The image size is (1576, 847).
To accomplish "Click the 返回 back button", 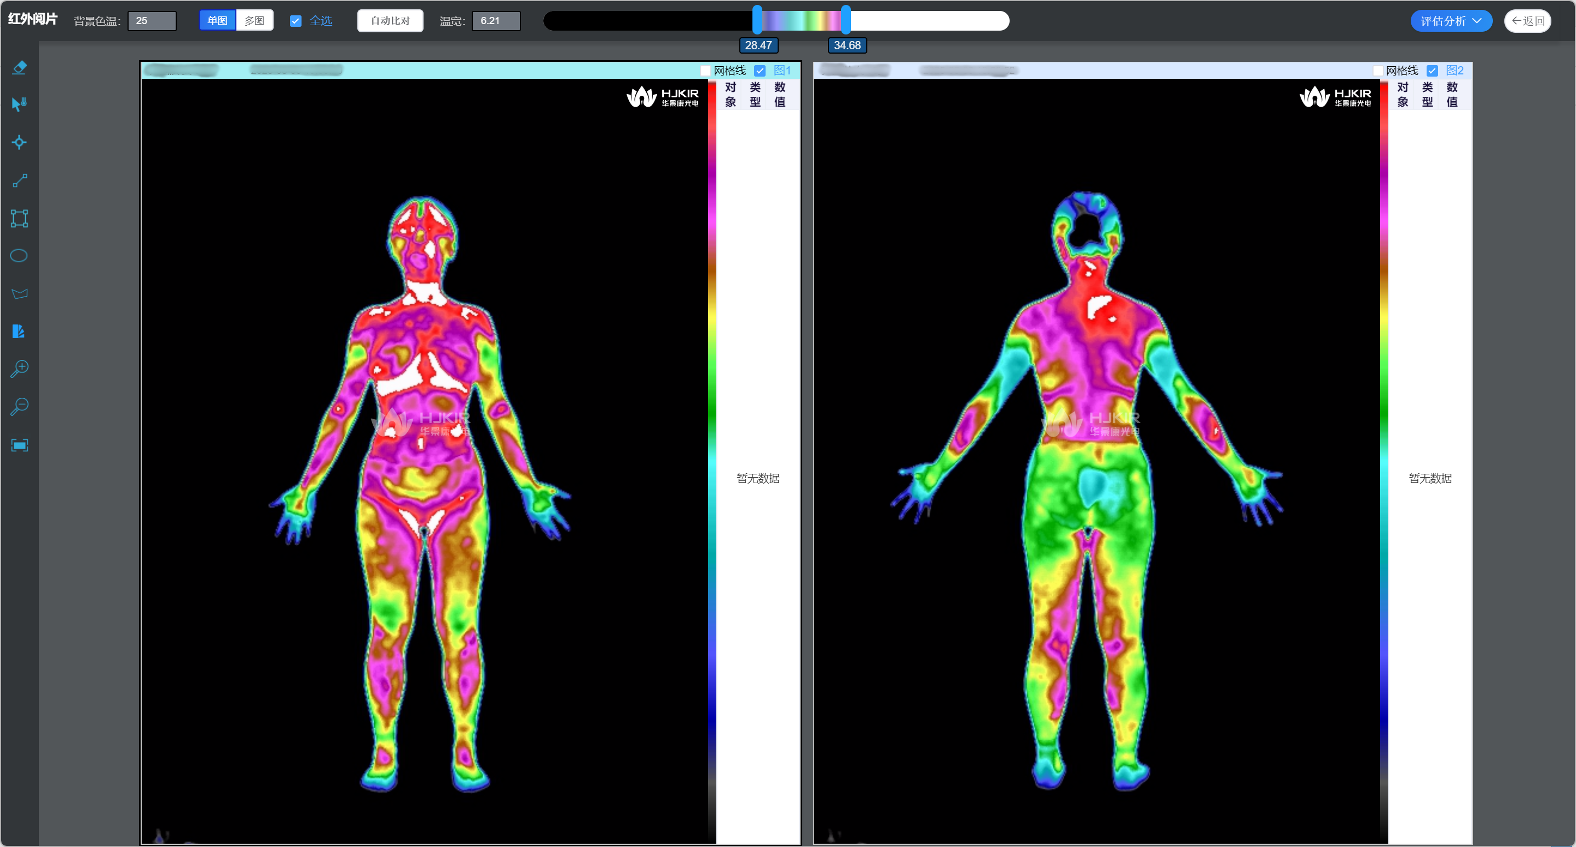I will pyautogui.click(x=1527, y=21).
